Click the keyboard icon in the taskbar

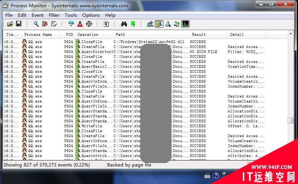(207, 176)
